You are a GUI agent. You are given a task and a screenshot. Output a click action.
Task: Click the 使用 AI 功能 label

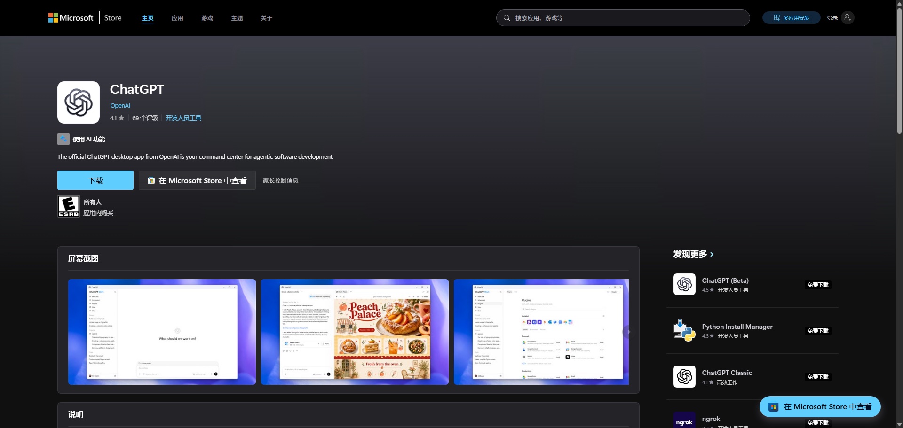[89, 139]
